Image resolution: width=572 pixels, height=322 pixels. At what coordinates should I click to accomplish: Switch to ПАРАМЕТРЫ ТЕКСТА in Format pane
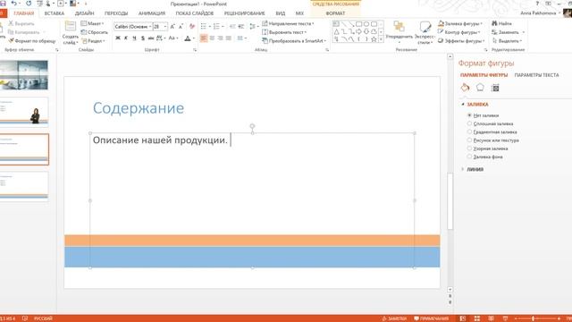tap(536, 75)
